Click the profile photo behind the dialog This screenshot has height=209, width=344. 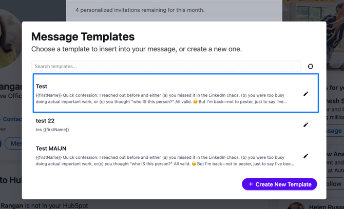pos(9,41)
